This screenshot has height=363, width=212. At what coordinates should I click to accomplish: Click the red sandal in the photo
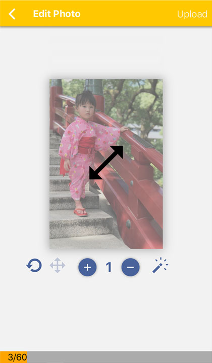tap(81, 212)
